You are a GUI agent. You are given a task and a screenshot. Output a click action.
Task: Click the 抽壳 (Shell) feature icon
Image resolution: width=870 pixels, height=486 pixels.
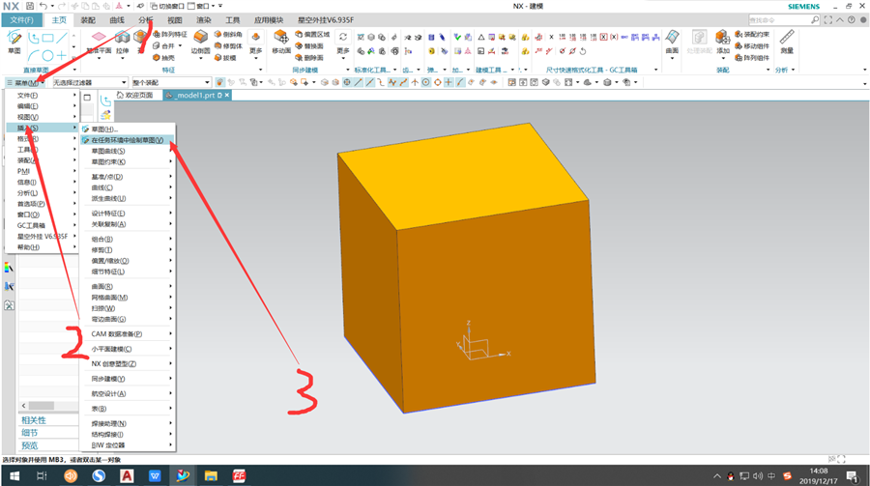click(x=163, y=58)
